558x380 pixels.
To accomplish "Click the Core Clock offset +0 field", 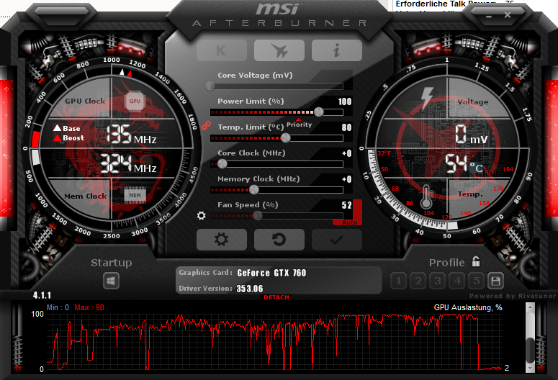I will point(346,153).
